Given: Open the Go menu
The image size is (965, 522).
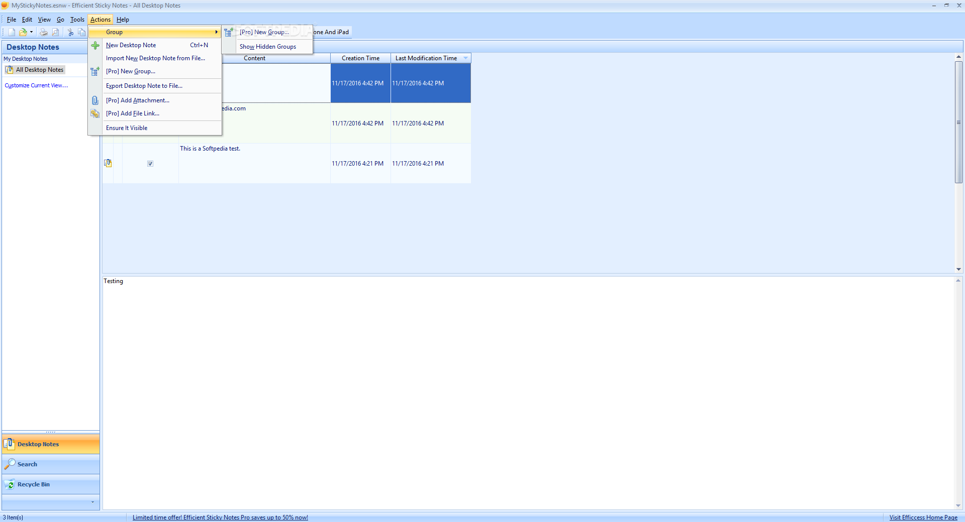Looking at the screenshot, I should tap(60, 20).
